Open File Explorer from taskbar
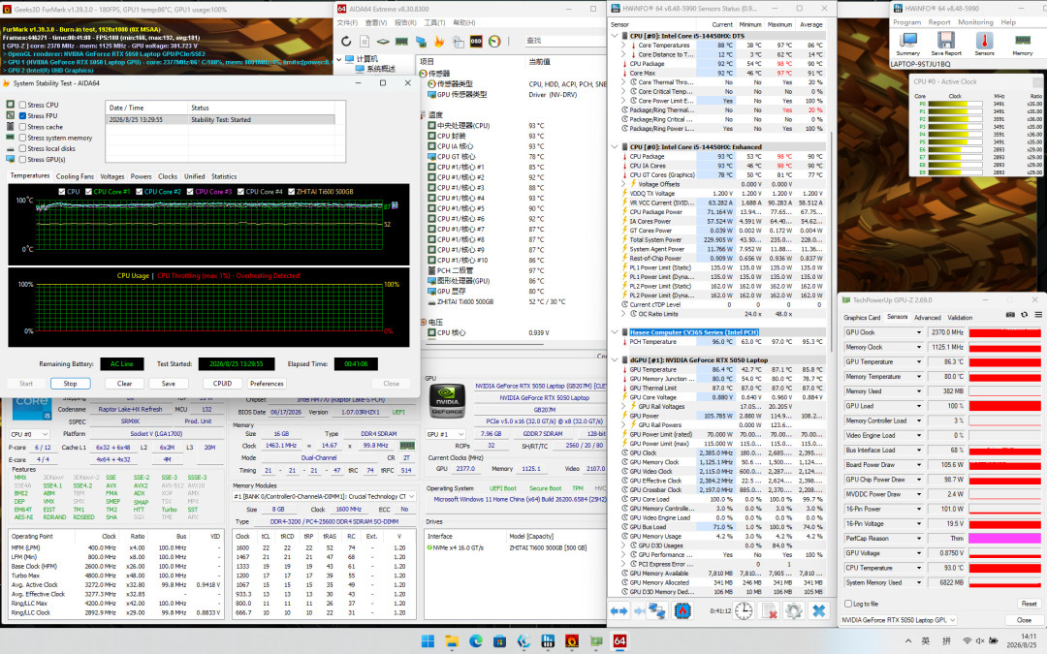Viewport: 1047px width, 654px height. (x=452, y=641)
